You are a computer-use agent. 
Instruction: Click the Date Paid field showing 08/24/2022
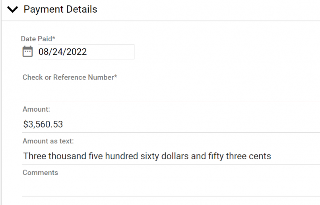pyautogui.click(x=86, y=52)
